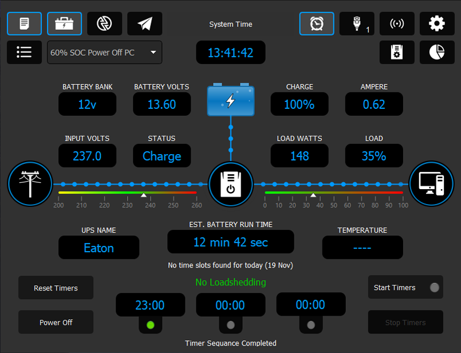Open the Settings gear

(x=437, y=23)
